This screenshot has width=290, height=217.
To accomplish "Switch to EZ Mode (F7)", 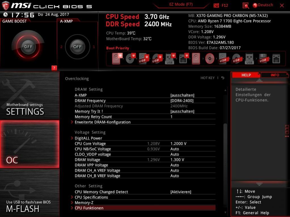I will pyautogui.click(x=181, y=5).
